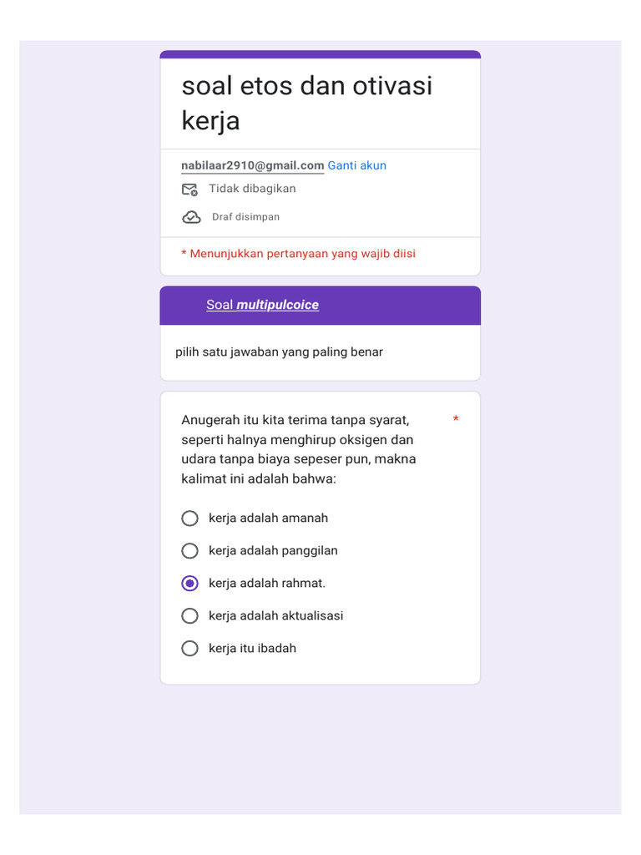Choose the "kerja adalah panggilan" option
Viewport: 641px width, 855px height.
click(x=190, y=551)
